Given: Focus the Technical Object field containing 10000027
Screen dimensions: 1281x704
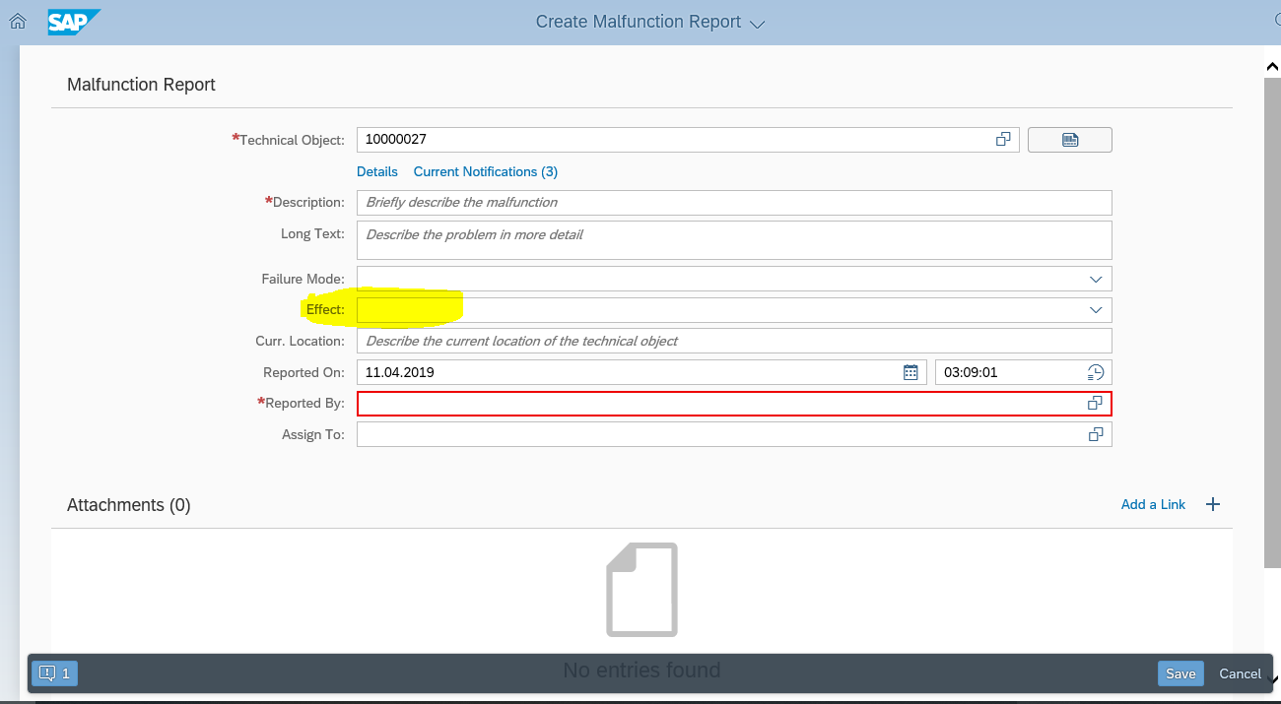Looking at the screenshot, I should point(688,140).
